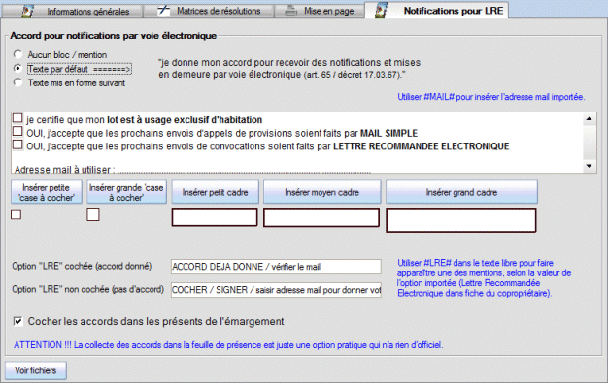Click 'Option LRE non cochée (pas d'accord)' label
This screenshot has width=608, height=383.
coord(88,289)
